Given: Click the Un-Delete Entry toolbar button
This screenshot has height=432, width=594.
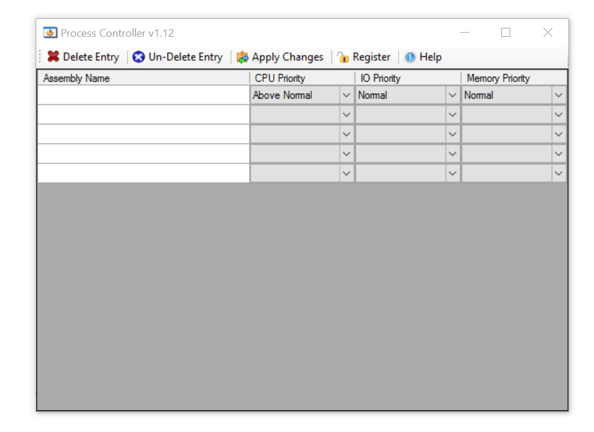Looking at the screenshot, I should pos(178,57).
